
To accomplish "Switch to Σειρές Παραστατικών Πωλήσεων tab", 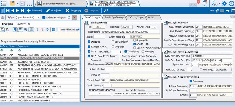I will tap(60, 4).
